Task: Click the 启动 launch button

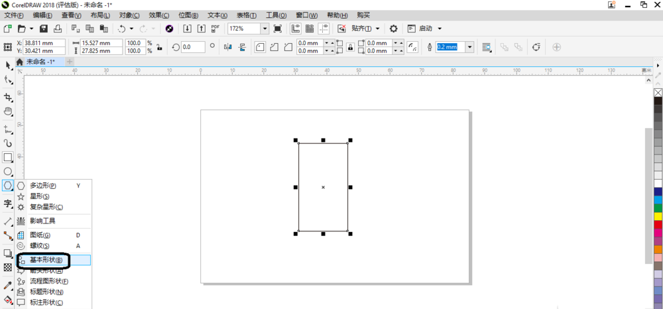Action: pyautogui.click(x=424, y=29)
